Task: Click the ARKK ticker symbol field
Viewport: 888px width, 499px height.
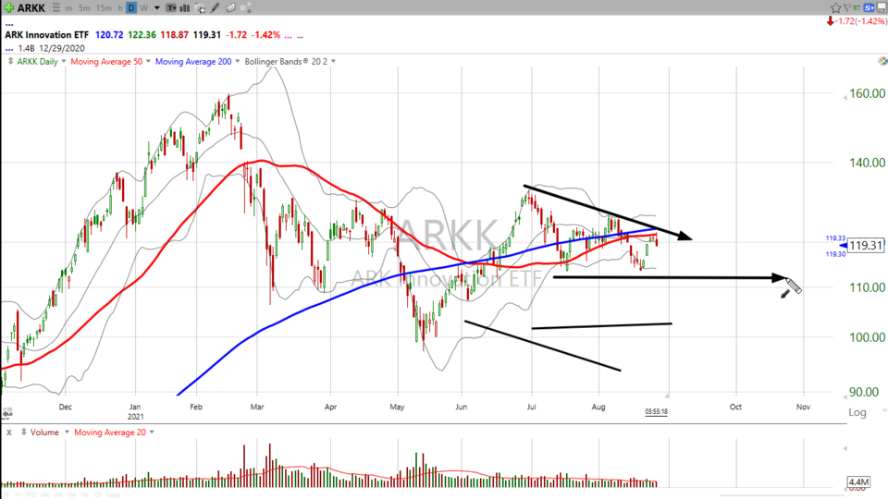Action: pyautogui.click(x=31, y=8)
